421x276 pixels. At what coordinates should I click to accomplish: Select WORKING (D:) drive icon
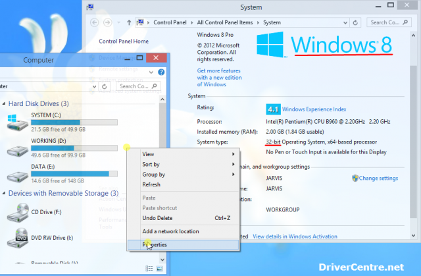click(x=18, y=151)
